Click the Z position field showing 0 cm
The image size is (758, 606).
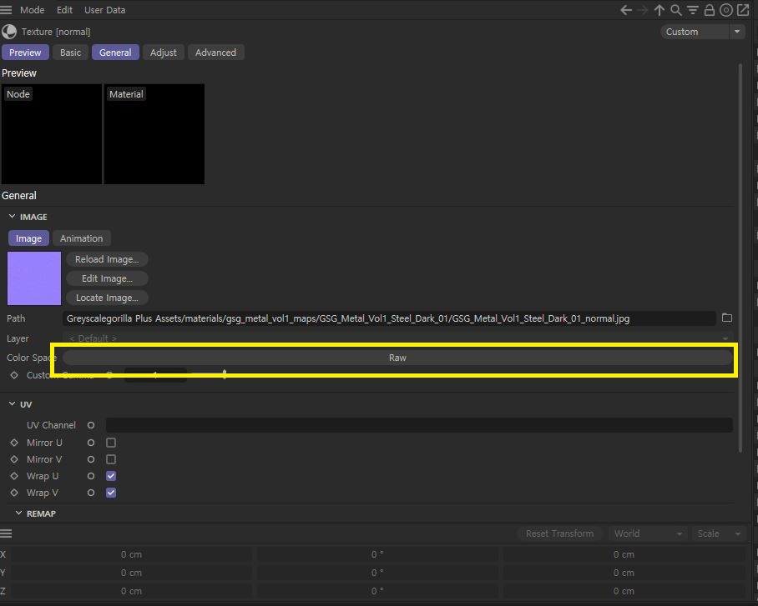coord(131,591)
